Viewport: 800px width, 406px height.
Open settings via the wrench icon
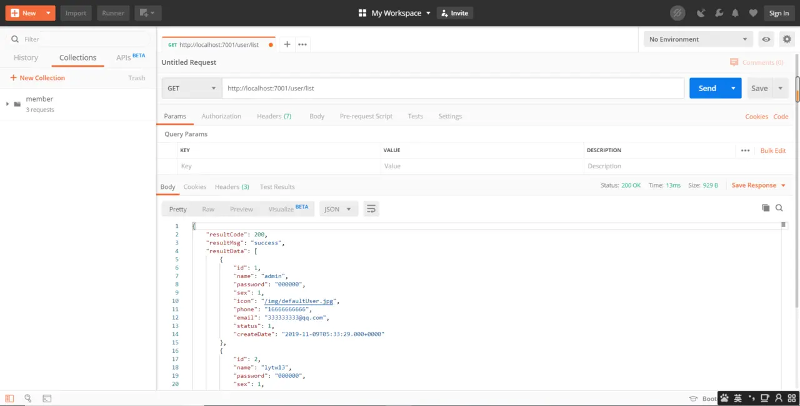click(719, 13)
